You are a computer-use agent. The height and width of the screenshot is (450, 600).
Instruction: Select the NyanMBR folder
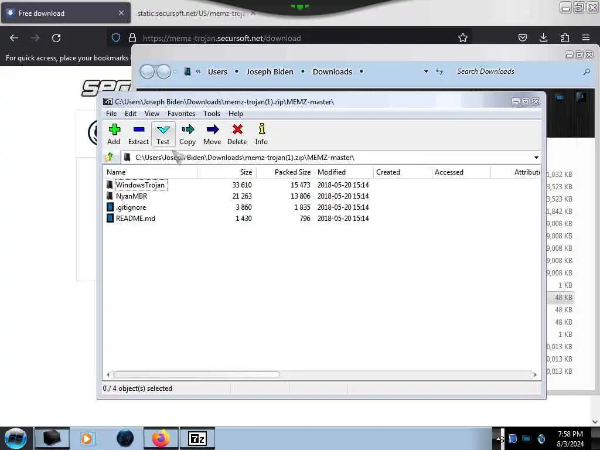pos(131,196)
